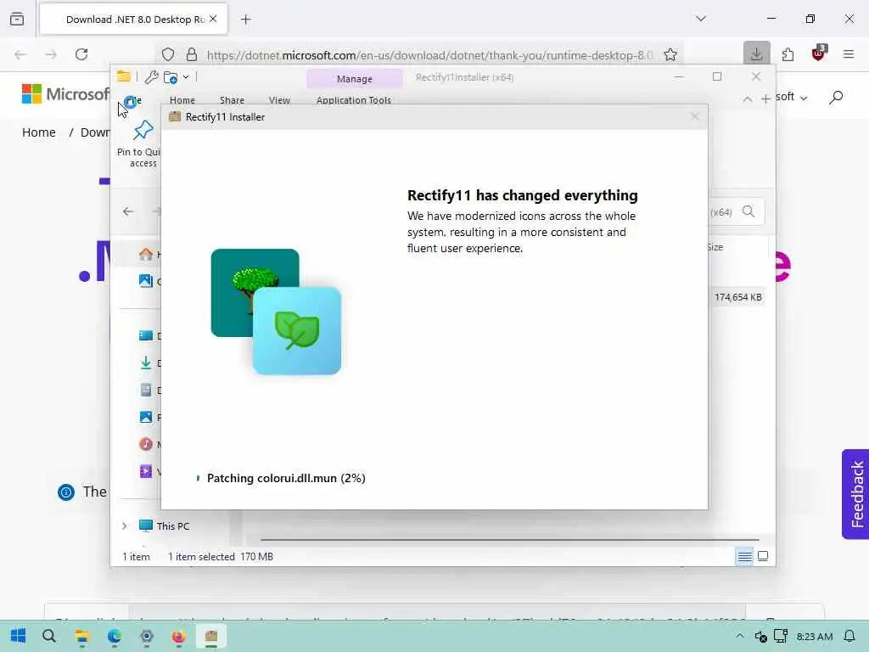Image resolution: width=869 pixels, height=652 pixels.
Task: Click Rectify11 installer taskbar icon
Action: click(211, 636)
